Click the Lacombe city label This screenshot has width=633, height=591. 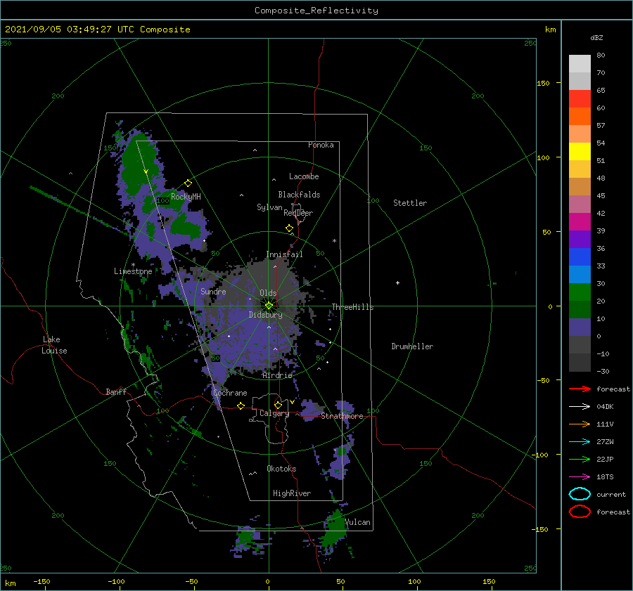click(304, 176)
